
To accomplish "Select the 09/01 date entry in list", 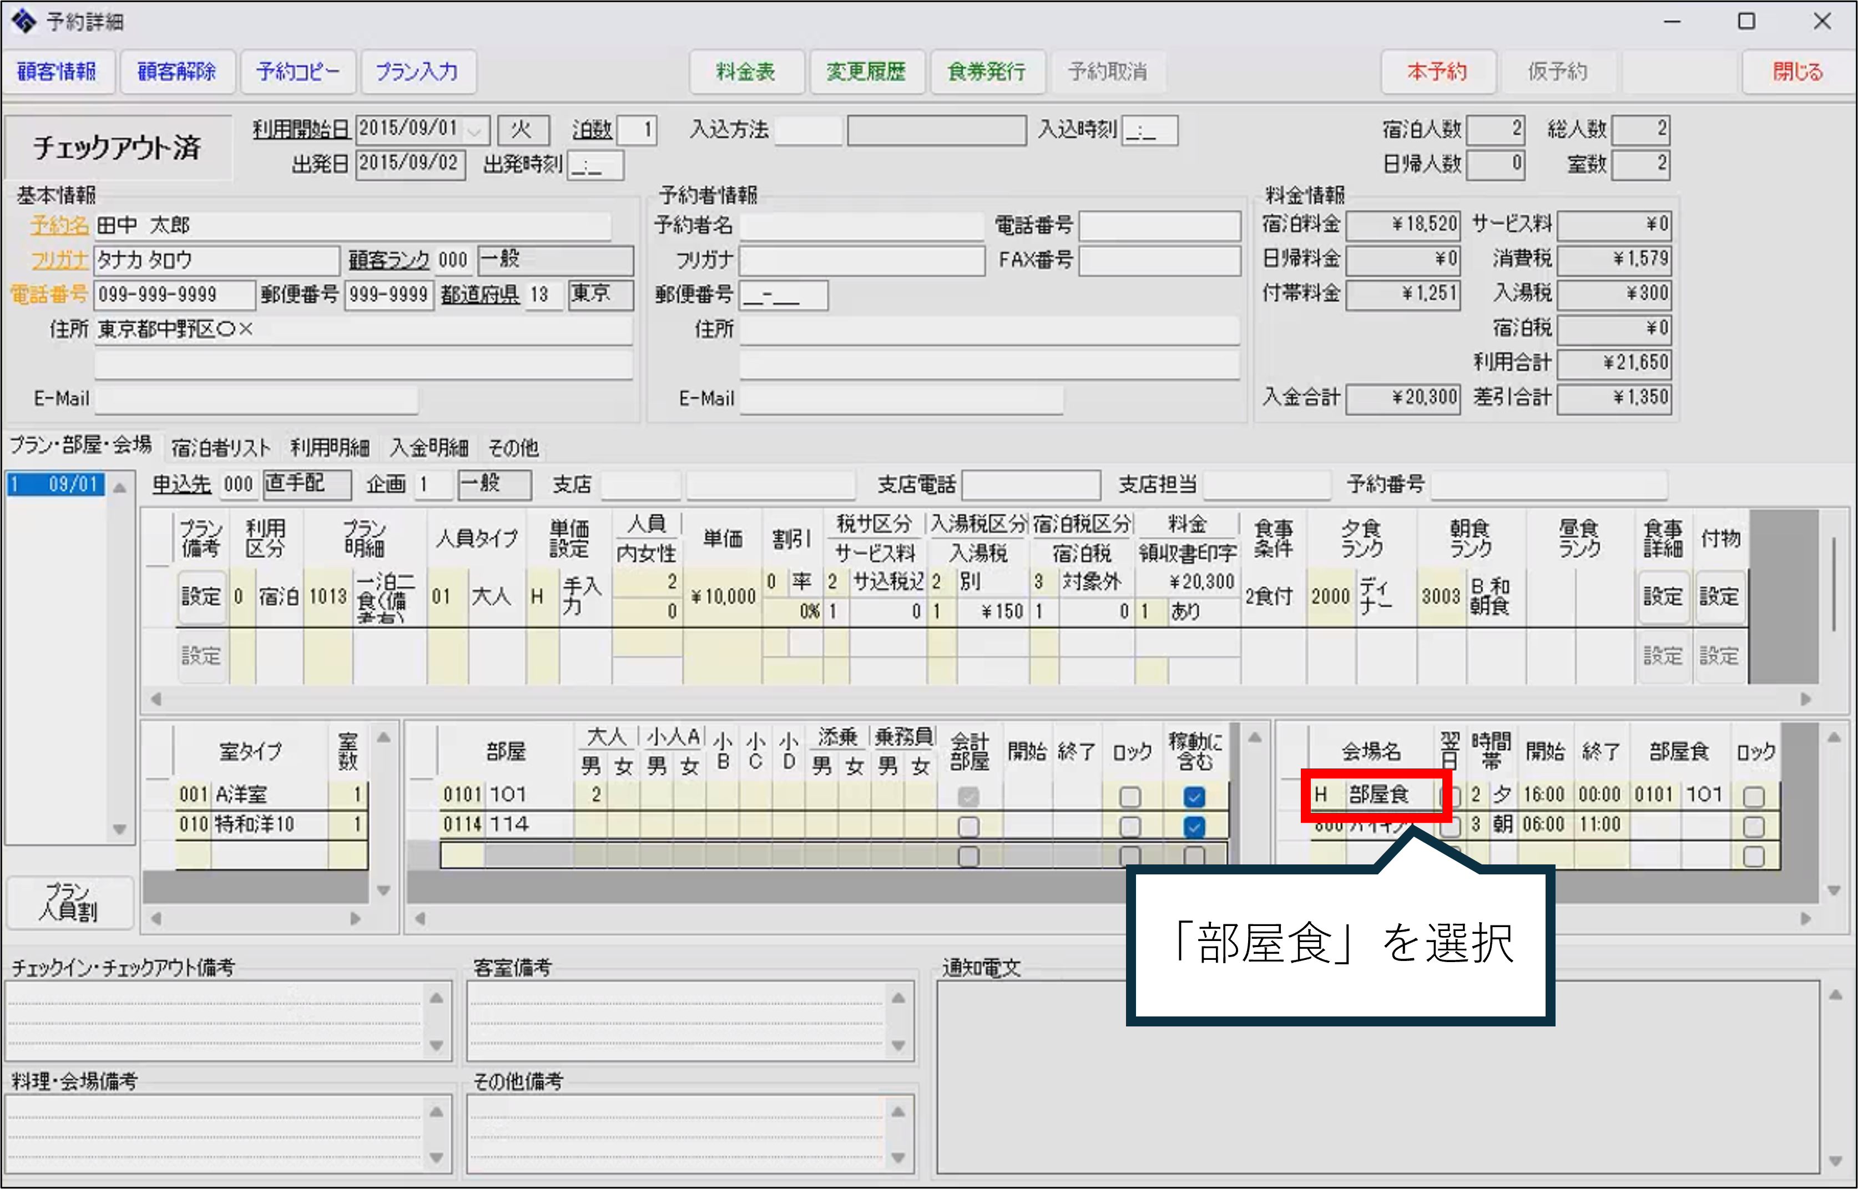I will pos(57,484).
